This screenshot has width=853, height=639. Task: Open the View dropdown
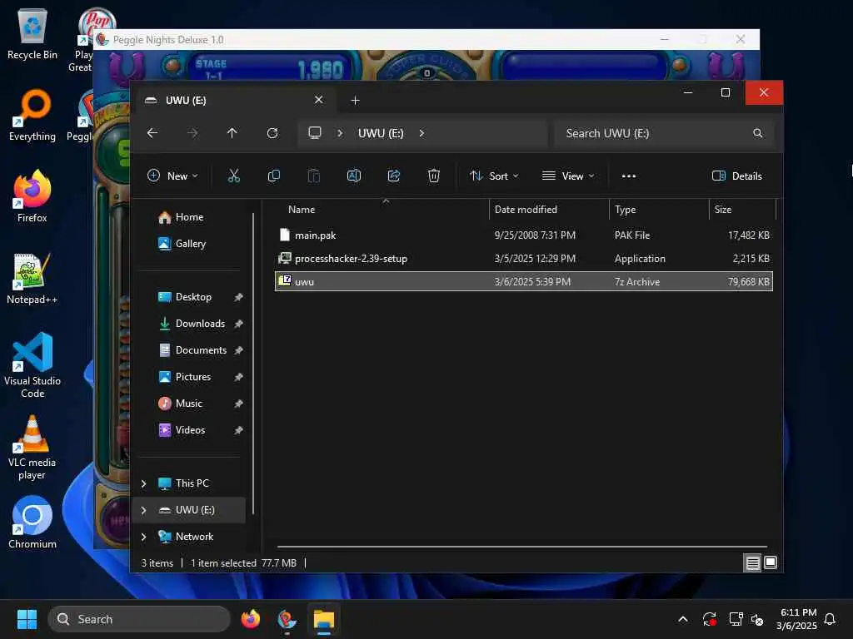[568, 176]
